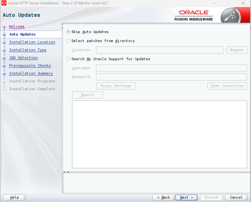Click the Password input field

[x=172, y=77]
